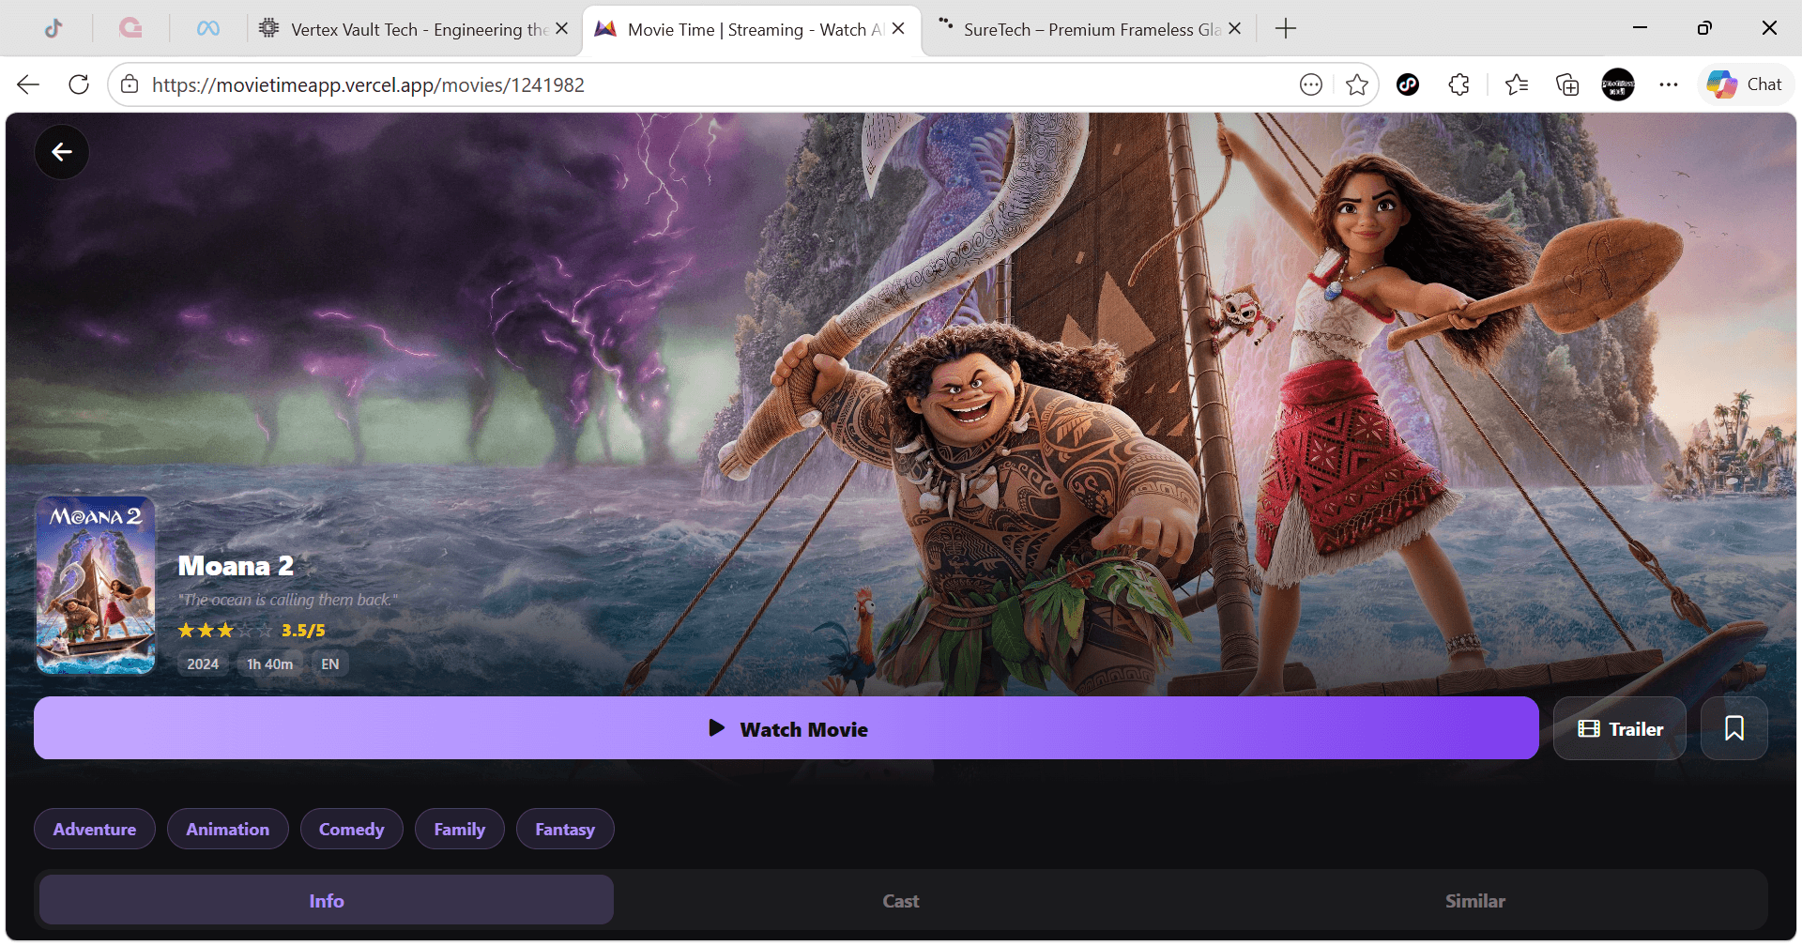Select the Animation genre tag
The height and width of the screenshot is (946, 1802).
pos(228,829)
